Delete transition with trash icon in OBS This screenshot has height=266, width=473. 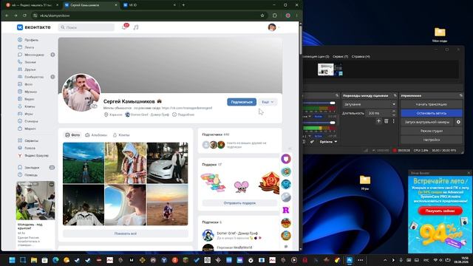click(x=386, y=121)
